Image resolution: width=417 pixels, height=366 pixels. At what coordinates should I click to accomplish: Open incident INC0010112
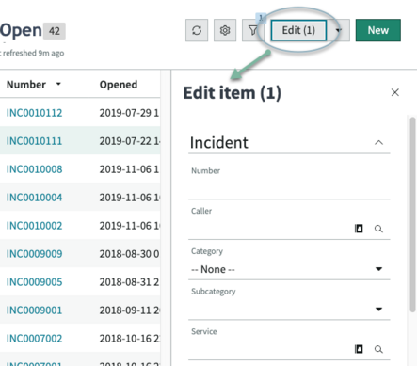(34, 113)
